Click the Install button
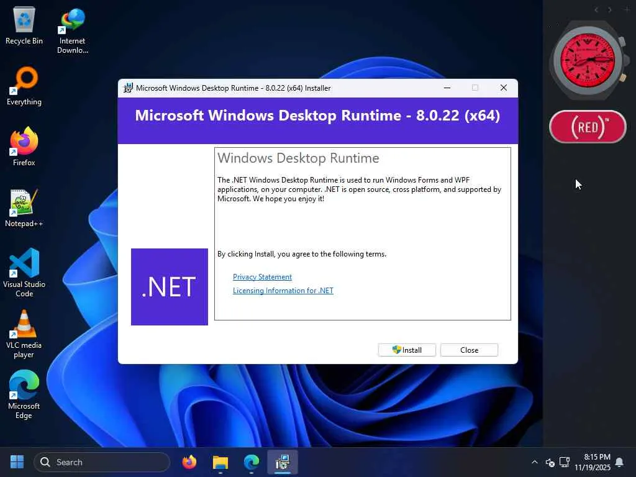636x477 pixels. click(407, 350)
